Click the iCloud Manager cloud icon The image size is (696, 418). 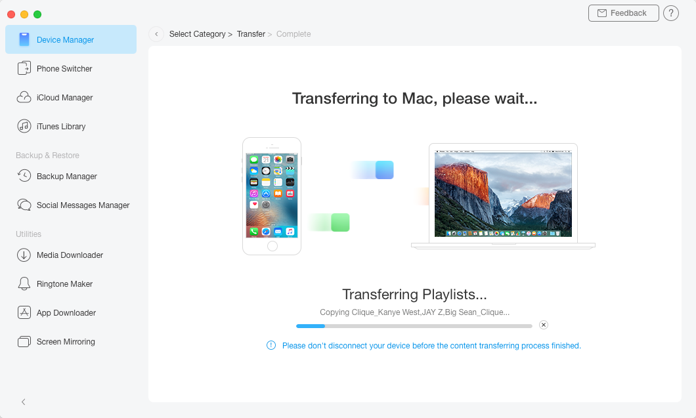coord(24,98)
